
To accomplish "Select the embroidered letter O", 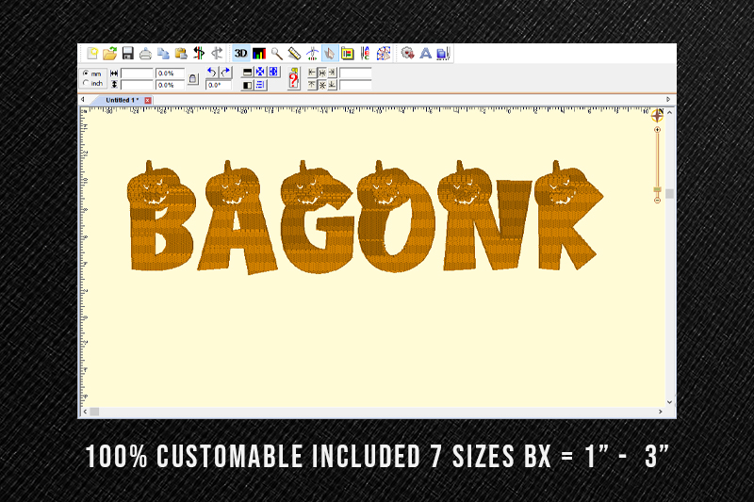I will click(x=397, y=219).
